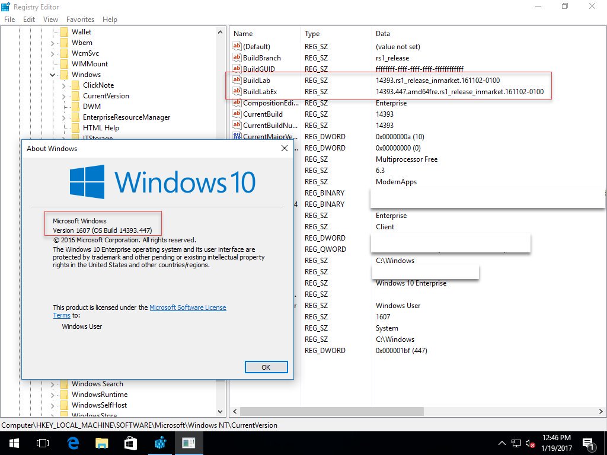Expand the ClickNote registry key
This screenshot has width=607, height=455.
pos(64,85)
